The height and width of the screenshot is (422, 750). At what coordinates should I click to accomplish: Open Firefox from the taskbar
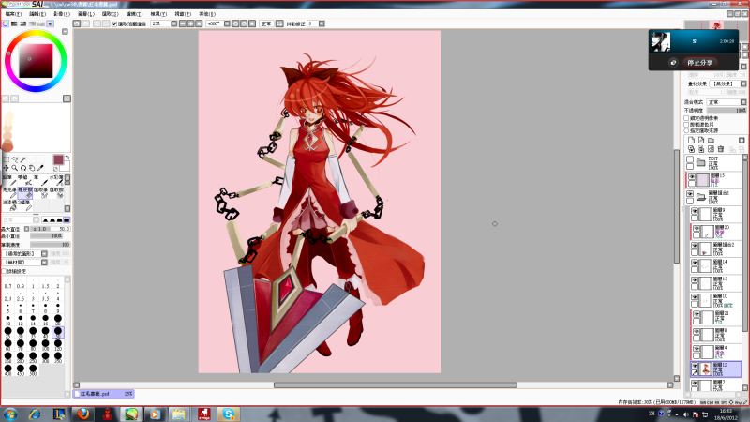pyautogui.click(x=83, y=414)
